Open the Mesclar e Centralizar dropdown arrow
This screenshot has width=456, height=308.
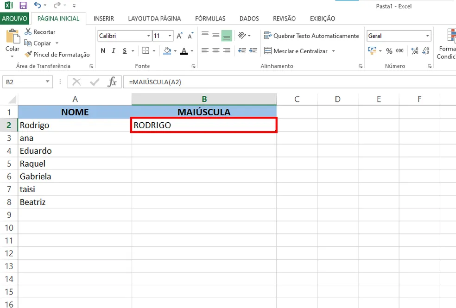coord(333,51)
